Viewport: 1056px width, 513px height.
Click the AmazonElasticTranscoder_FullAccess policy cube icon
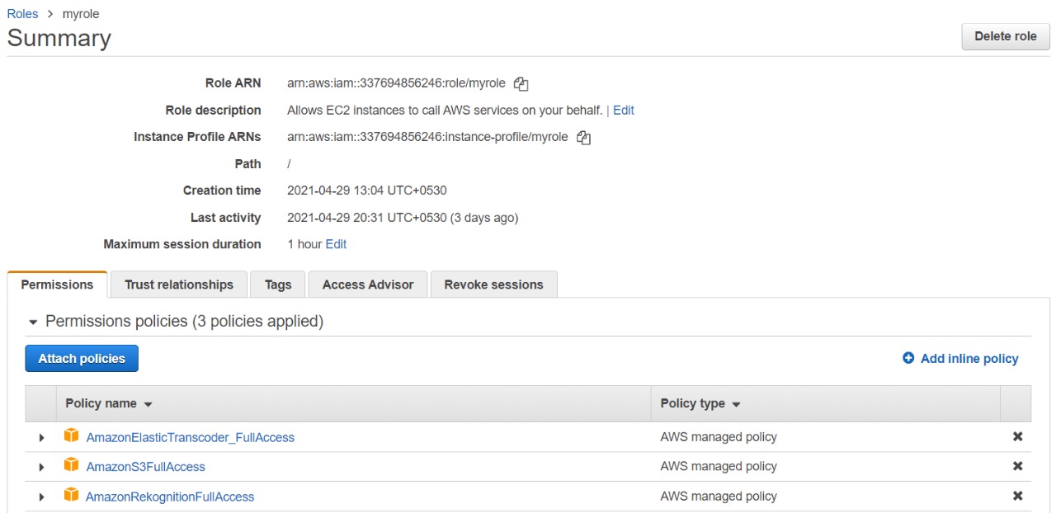click(x=72, y=436)
